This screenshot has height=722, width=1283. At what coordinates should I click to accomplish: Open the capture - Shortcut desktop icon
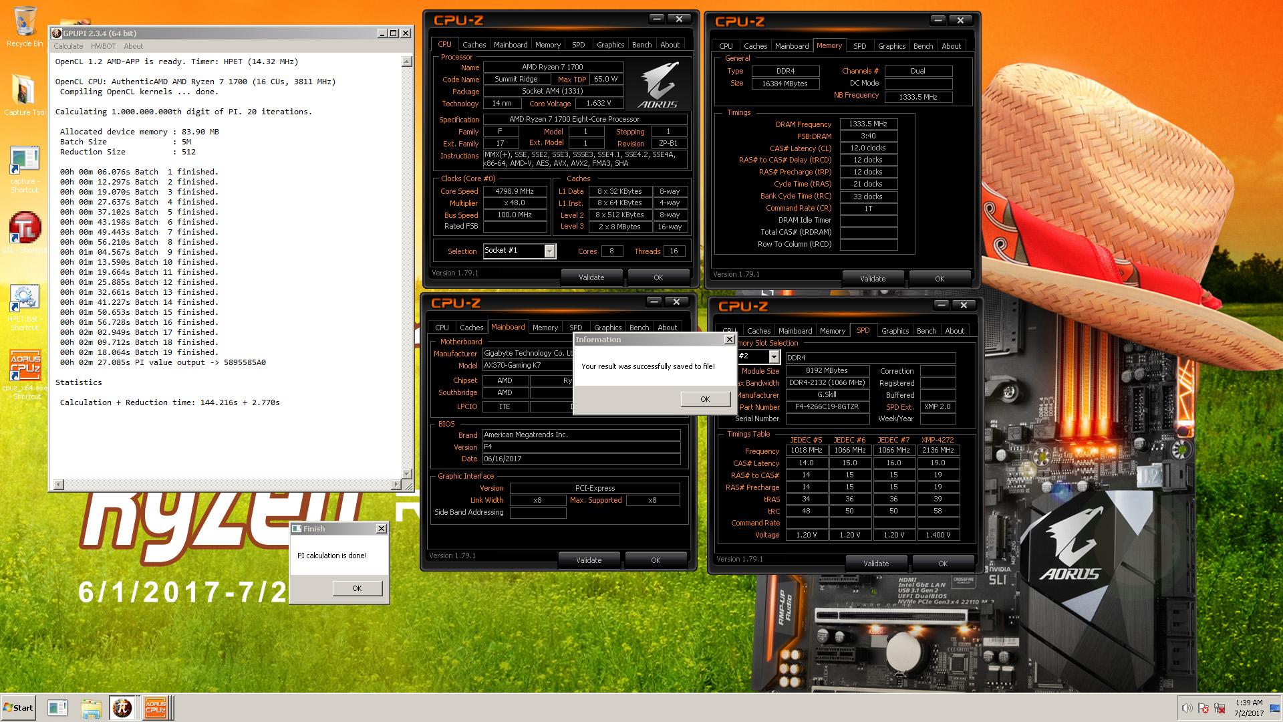click(x=25, y=170)
